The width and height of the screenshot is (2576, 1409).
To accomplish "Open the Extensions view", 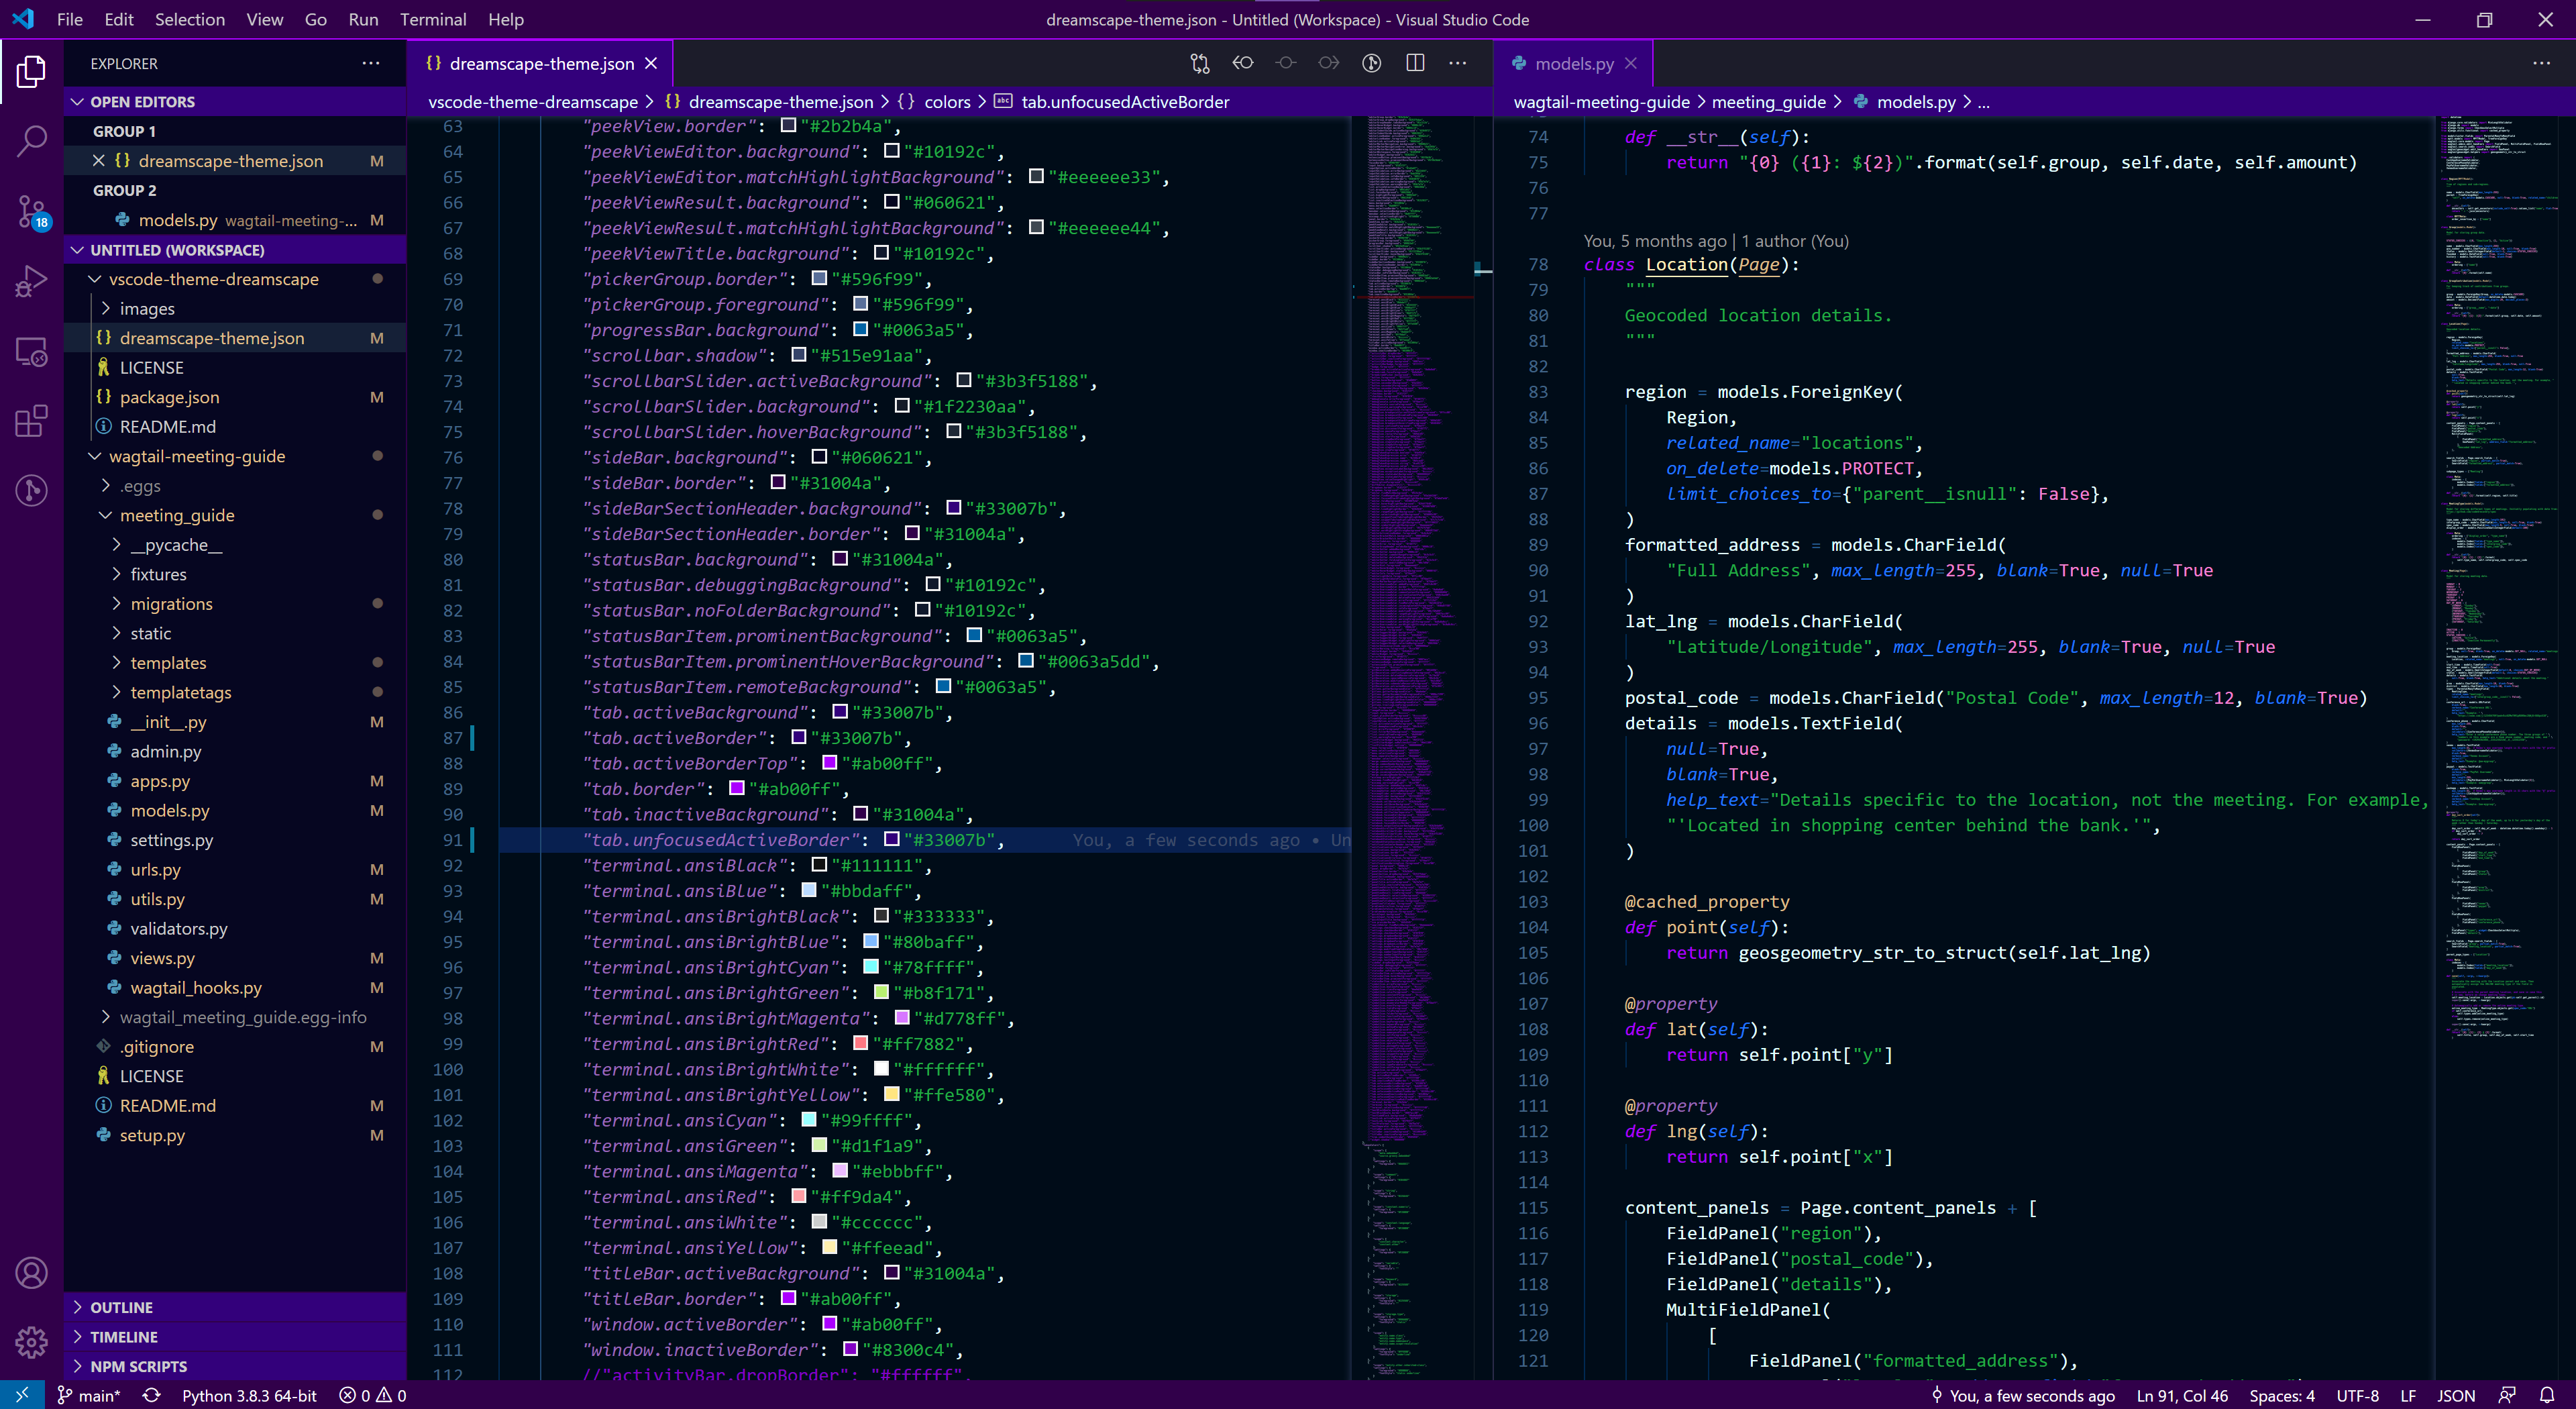I will 32,421.
